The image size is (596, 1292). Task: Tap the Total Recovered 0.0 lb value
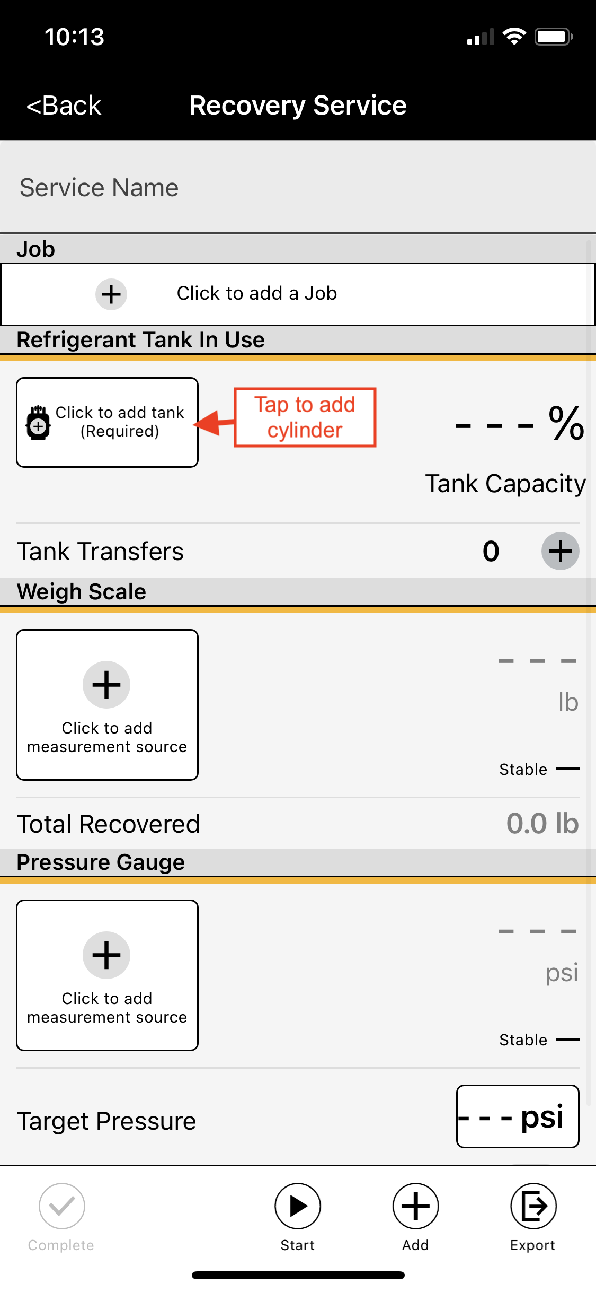(x=542, y=824)
